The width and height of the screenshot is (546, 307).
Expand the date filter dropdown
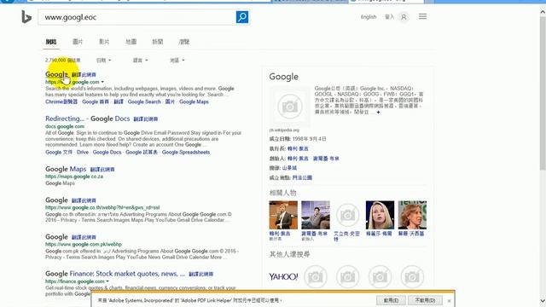[103, 61]
